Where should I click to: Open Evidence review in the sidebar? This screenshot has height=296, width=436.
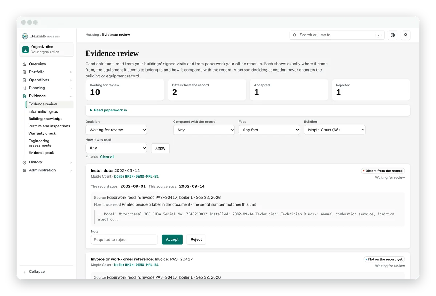(50, 104)
